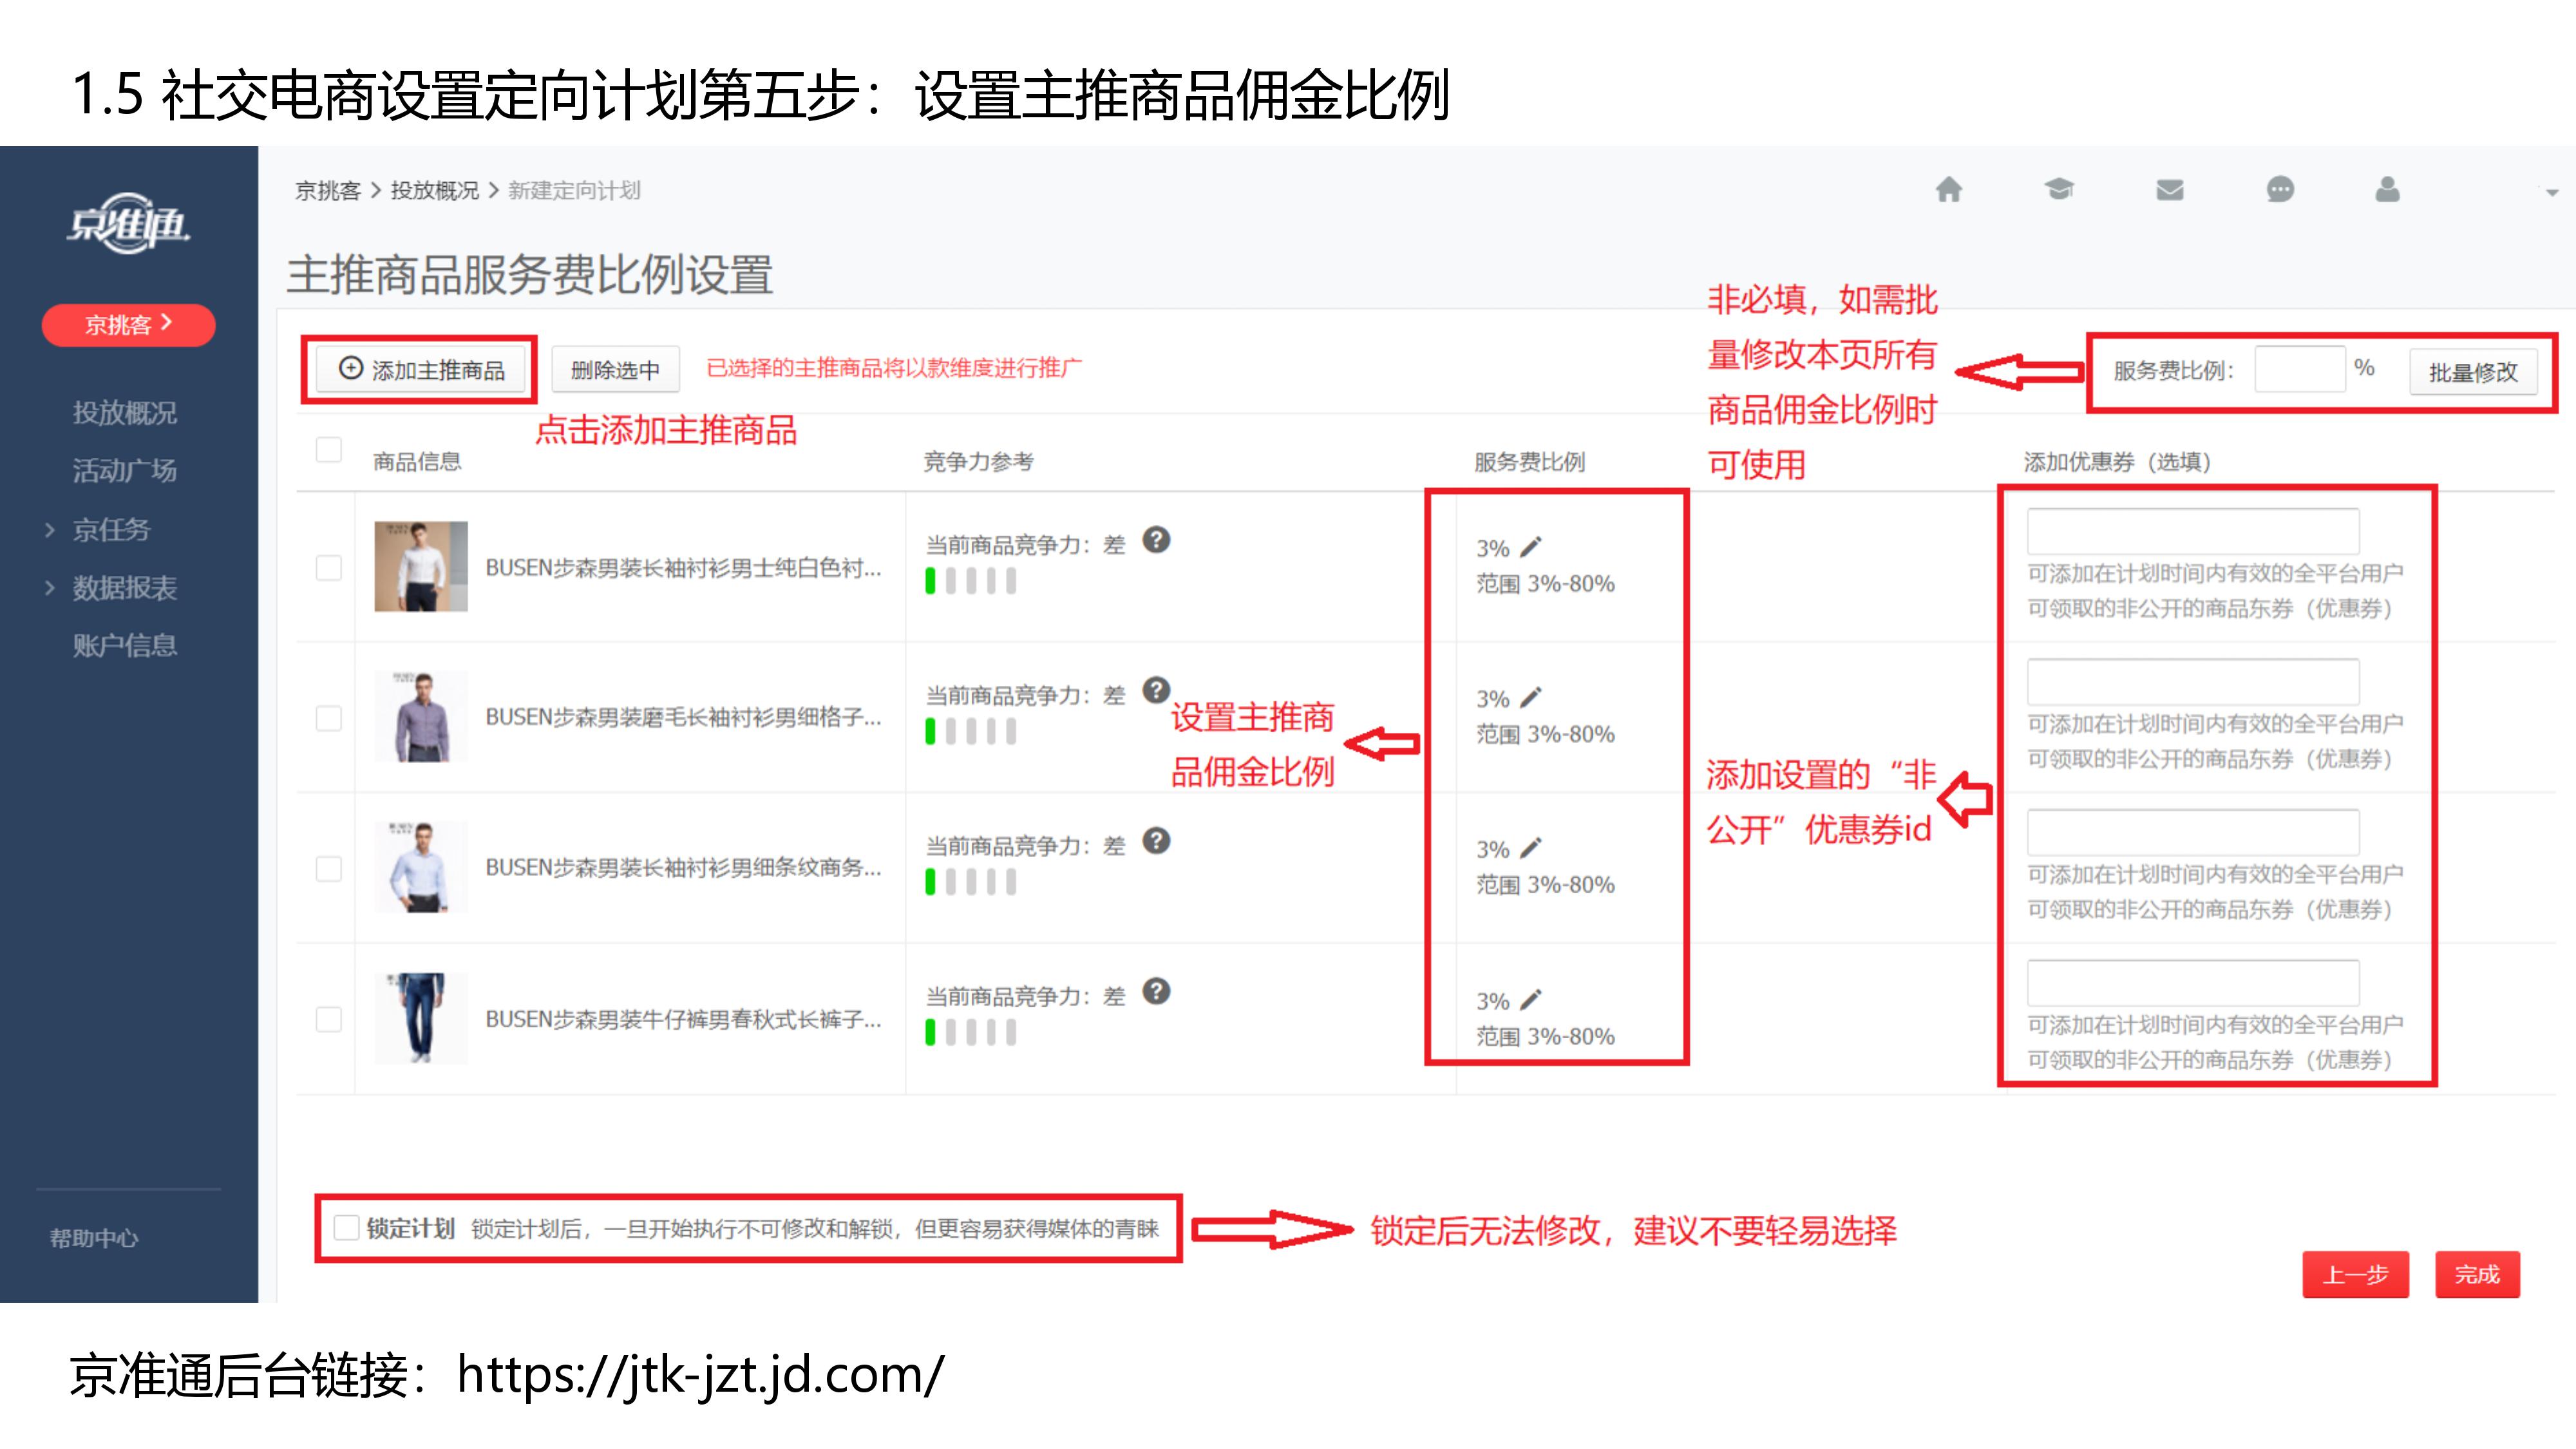Expand the 数据报表 sidebar section

[123, 587]
